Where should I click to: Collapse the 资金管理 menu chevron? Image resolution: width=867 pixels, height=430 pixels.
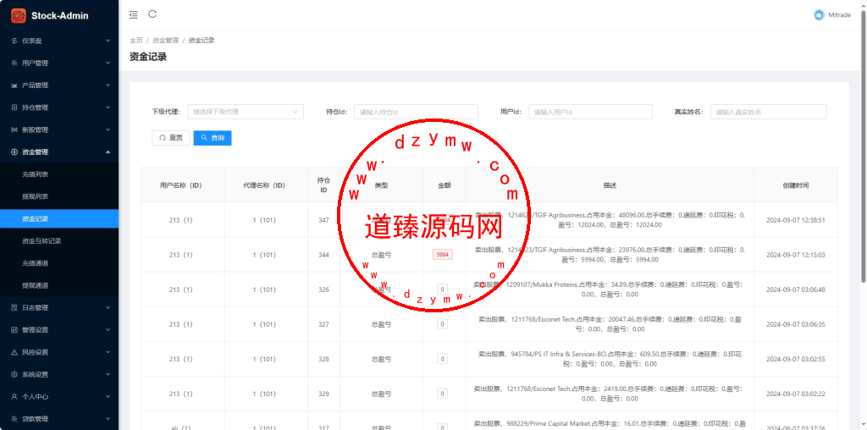pos(108,152)
